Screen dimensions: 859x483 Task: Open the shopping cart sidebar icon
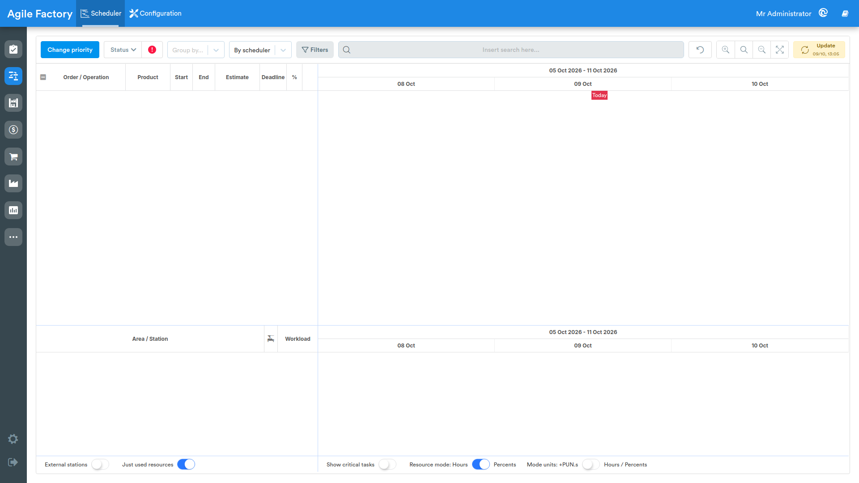(x=13, y=157)
